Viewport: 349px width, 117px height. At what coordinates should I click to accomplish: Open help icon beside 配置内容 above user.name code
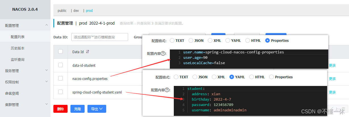click(x=163, y=53)
